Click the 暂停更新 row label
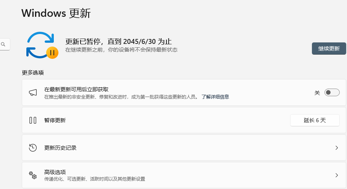This screenshot has height=189, width=347. (55, 120)
